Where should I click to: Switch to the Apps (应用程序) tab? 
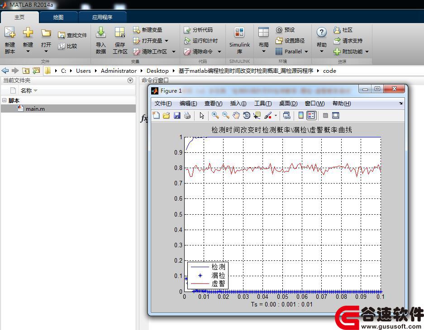click(x=102, y=17)
